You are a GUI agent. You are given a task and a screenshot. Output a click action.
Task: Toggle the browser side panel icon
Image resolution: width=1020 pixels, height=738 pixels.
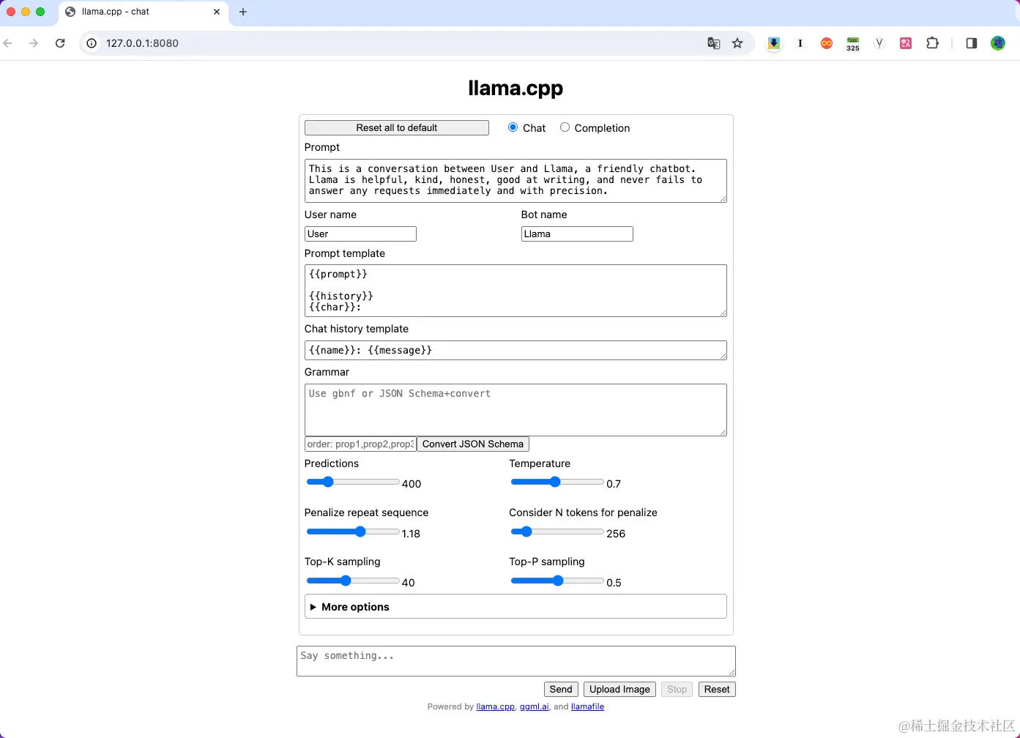click(x=972, y=43)
